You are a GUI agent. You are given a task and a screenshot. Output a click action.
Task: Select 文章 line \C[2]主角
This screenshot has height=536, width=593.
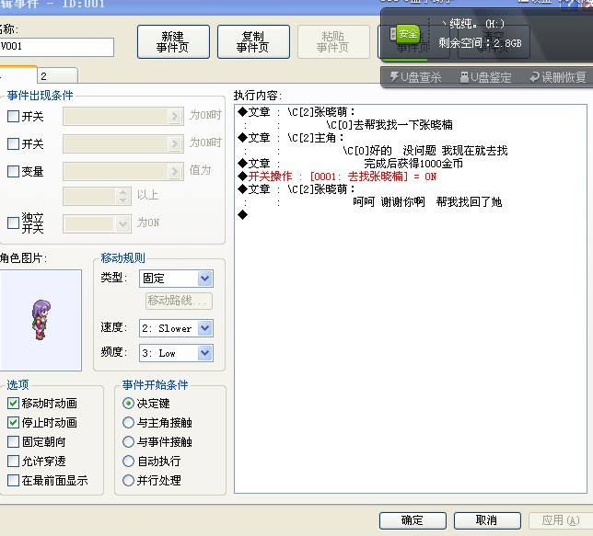[x=291, y=138]
